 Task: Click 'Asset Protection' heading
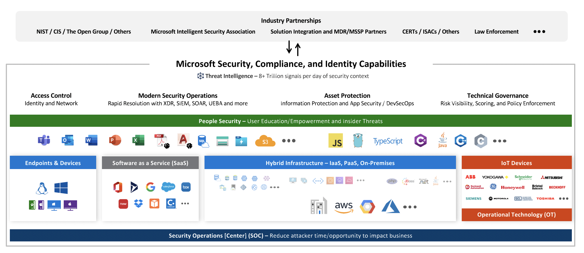(x=347, y=96)
